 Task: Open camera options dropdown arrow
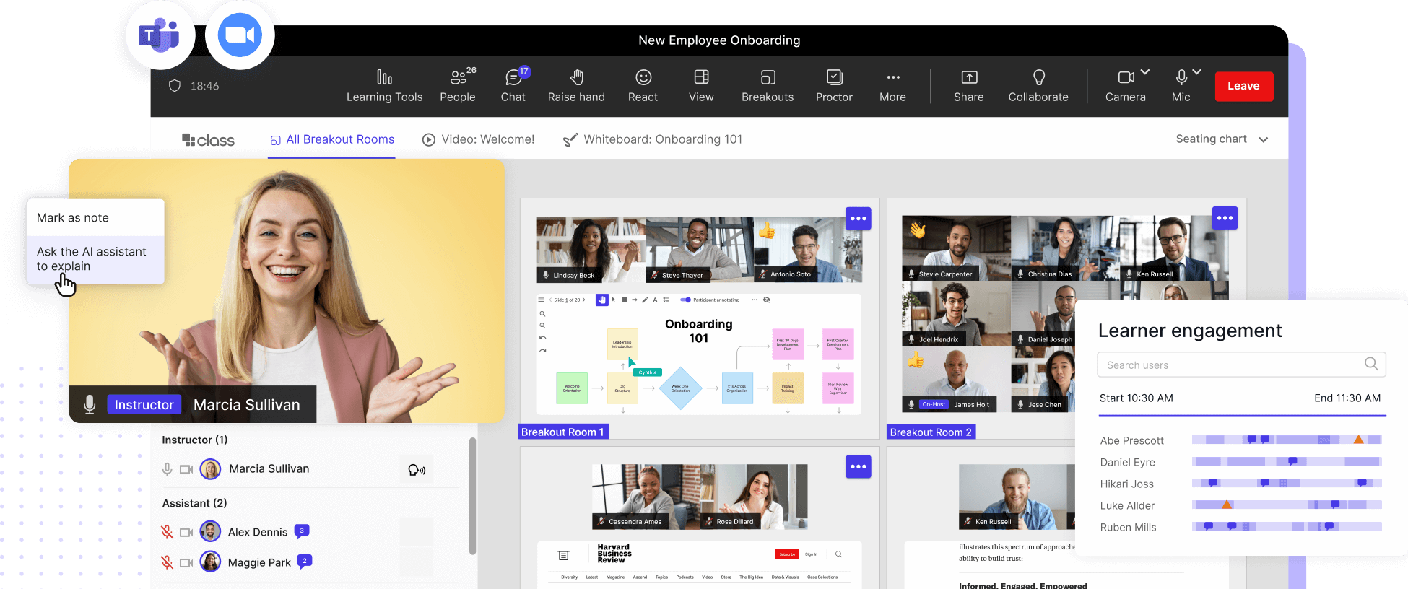coord(1145,72)
